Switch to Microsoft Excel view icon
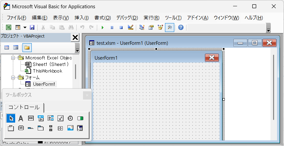 [x=9, y=27]
